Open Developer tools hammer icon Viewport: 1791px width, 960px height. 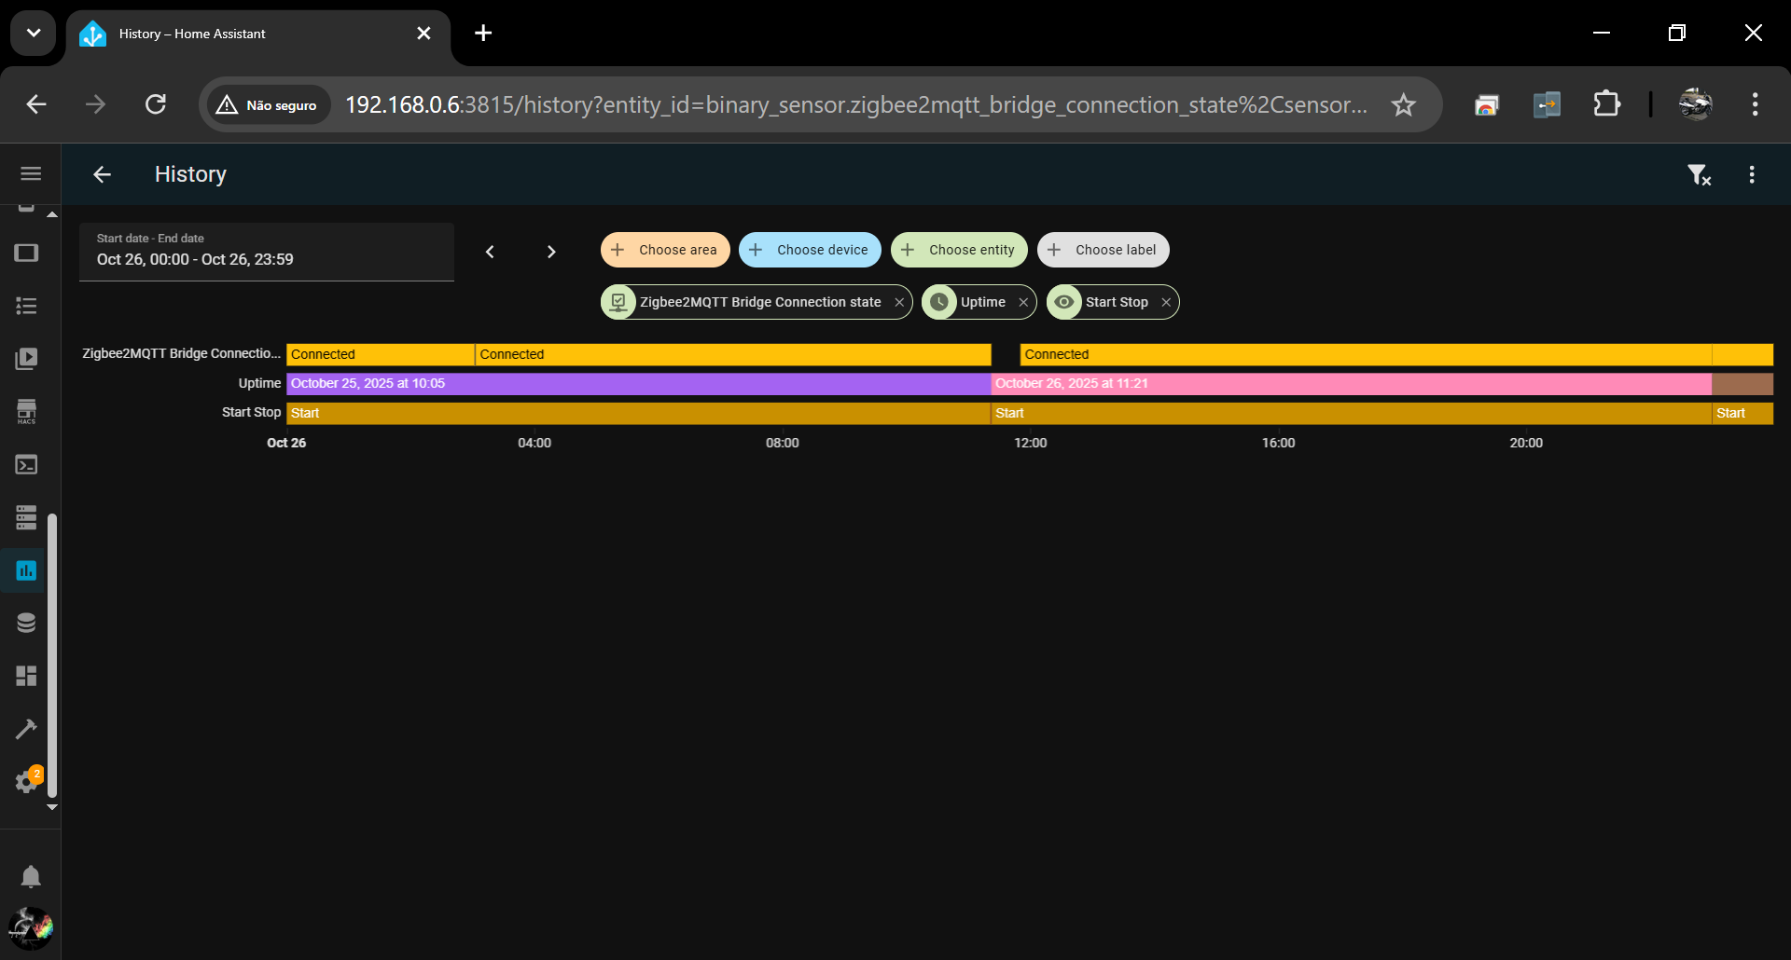coord(26,729)
